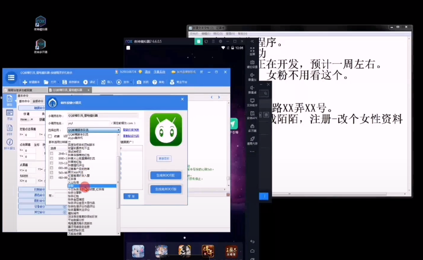Click the Nox home button
This screenshot has height=260, width=423.
click(252, 251)
